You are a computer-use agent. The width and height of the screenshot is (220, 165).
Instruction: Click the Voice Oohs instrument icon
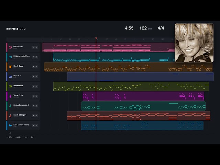click(x=10, y=96)
